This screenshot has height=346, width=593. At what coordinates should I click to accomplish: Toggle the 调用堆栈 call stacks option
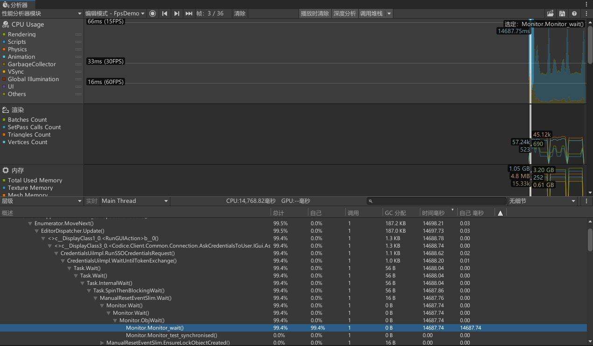click(x=371, y=14)
